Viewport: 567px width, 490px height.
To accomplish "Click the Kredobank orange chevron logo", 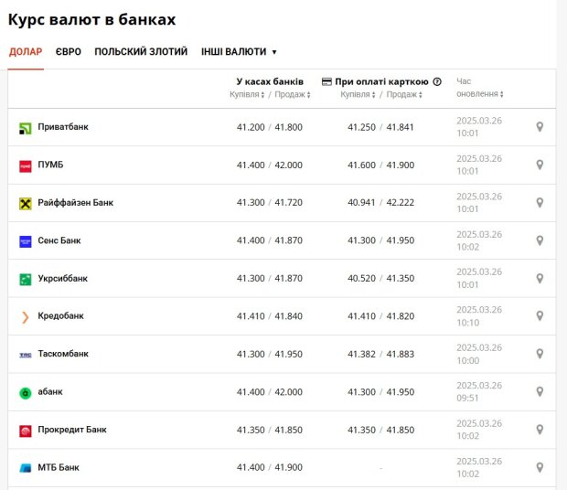I will click(26, 317).
